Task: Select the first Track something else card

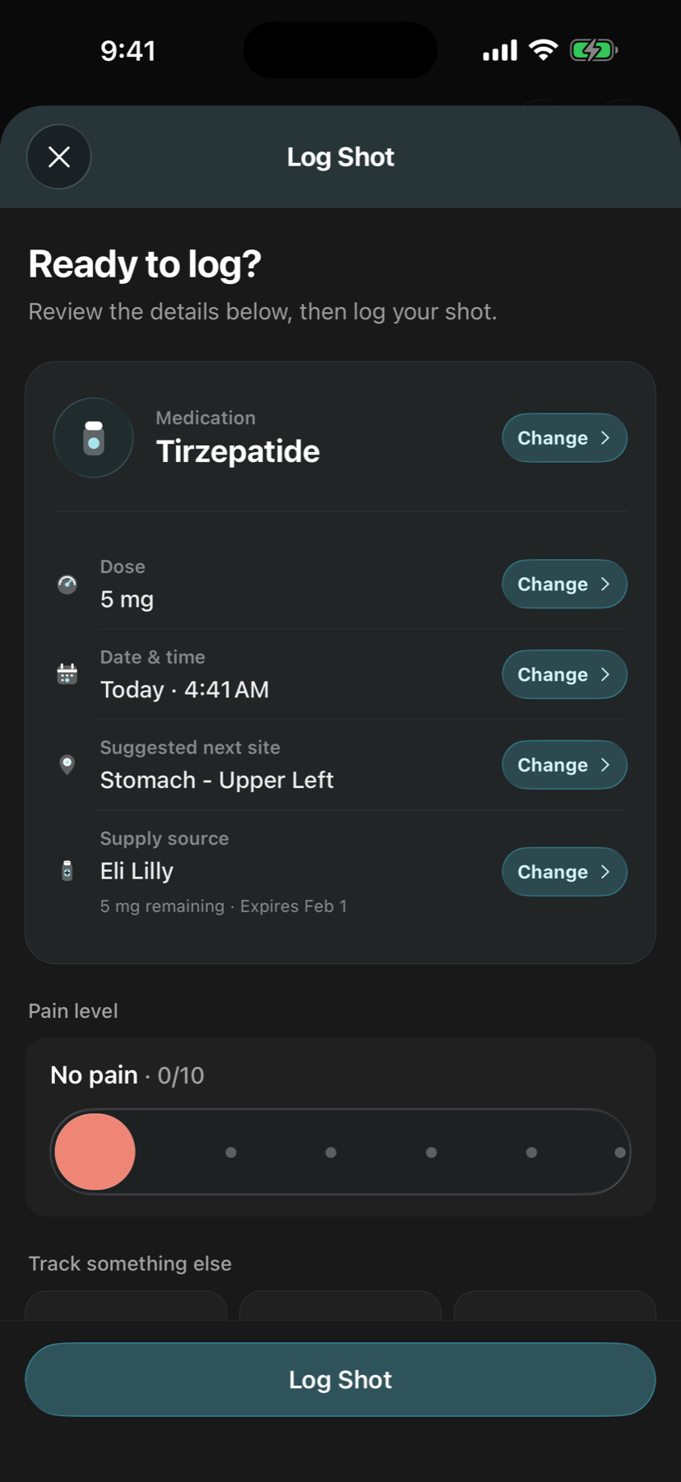Action: [126, 1306]
